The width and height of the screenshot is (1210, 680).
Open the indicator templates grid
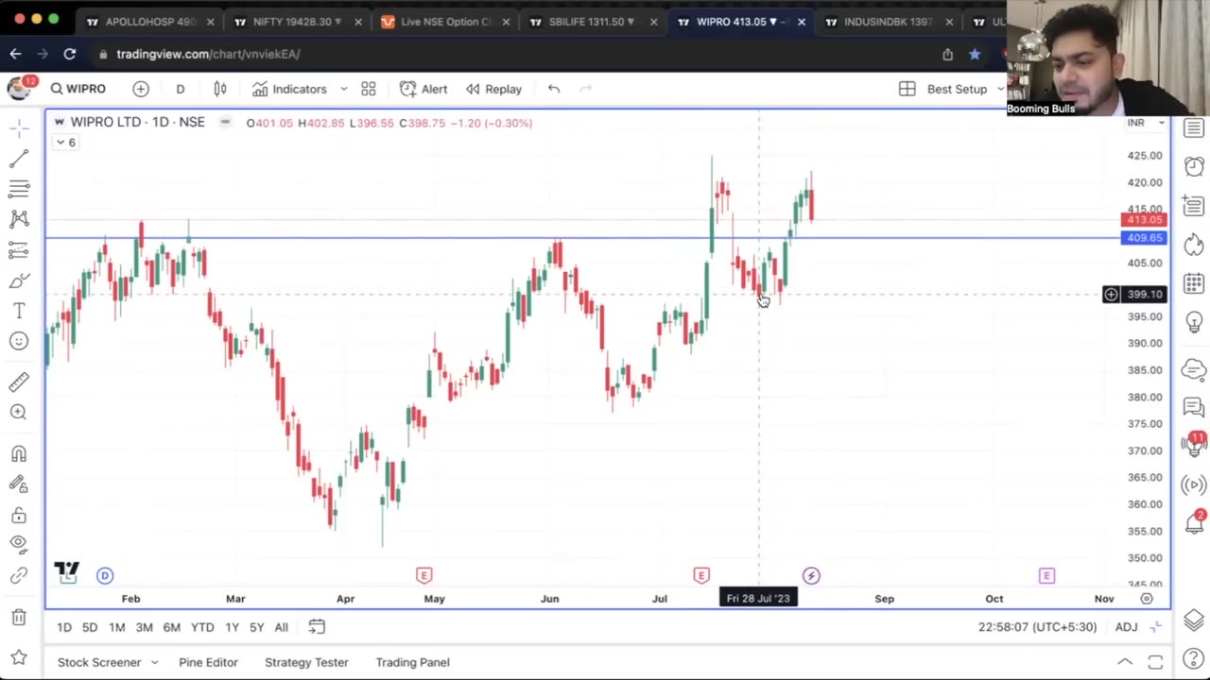click(369, 89)
